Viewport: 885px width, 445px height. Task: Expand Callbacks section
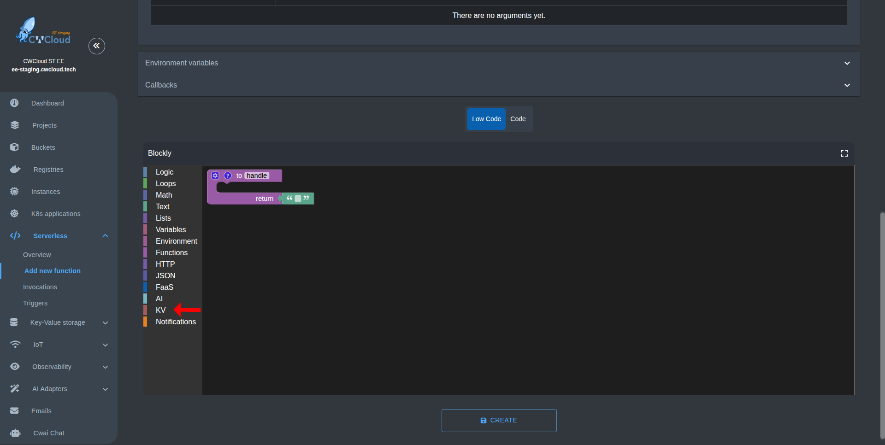click(499, 85)
